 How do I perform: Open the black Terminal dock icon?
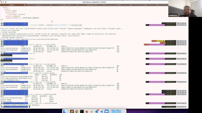(x=82, y=111)
